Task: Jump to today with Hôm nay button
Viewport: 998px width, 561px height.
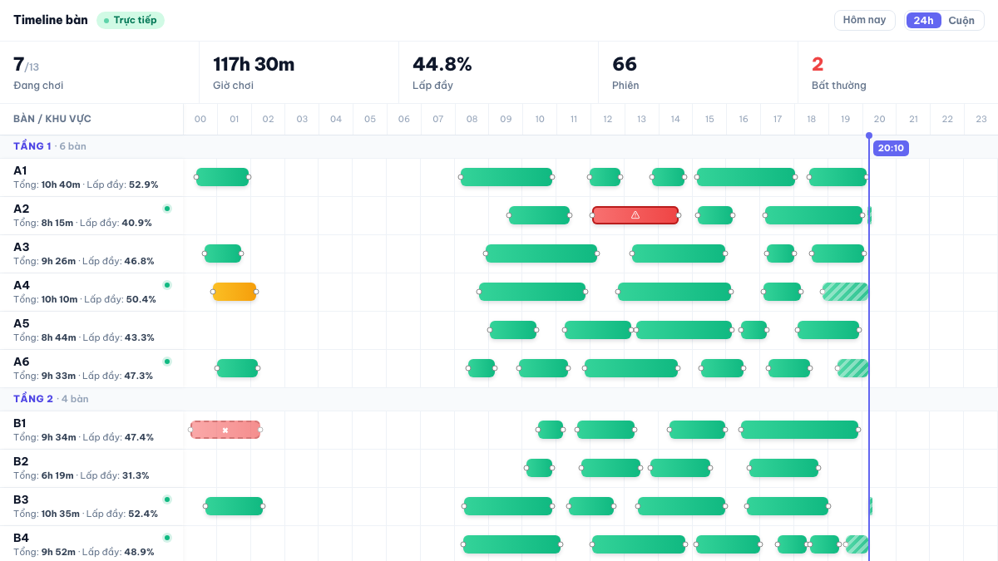Action: [865, 20]
